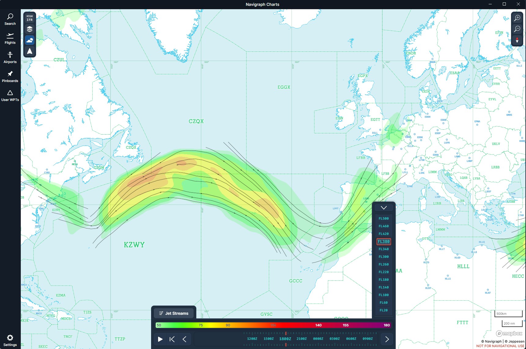Click the map layers stack icon
The image size is (526, 349).
coord(30,29)
